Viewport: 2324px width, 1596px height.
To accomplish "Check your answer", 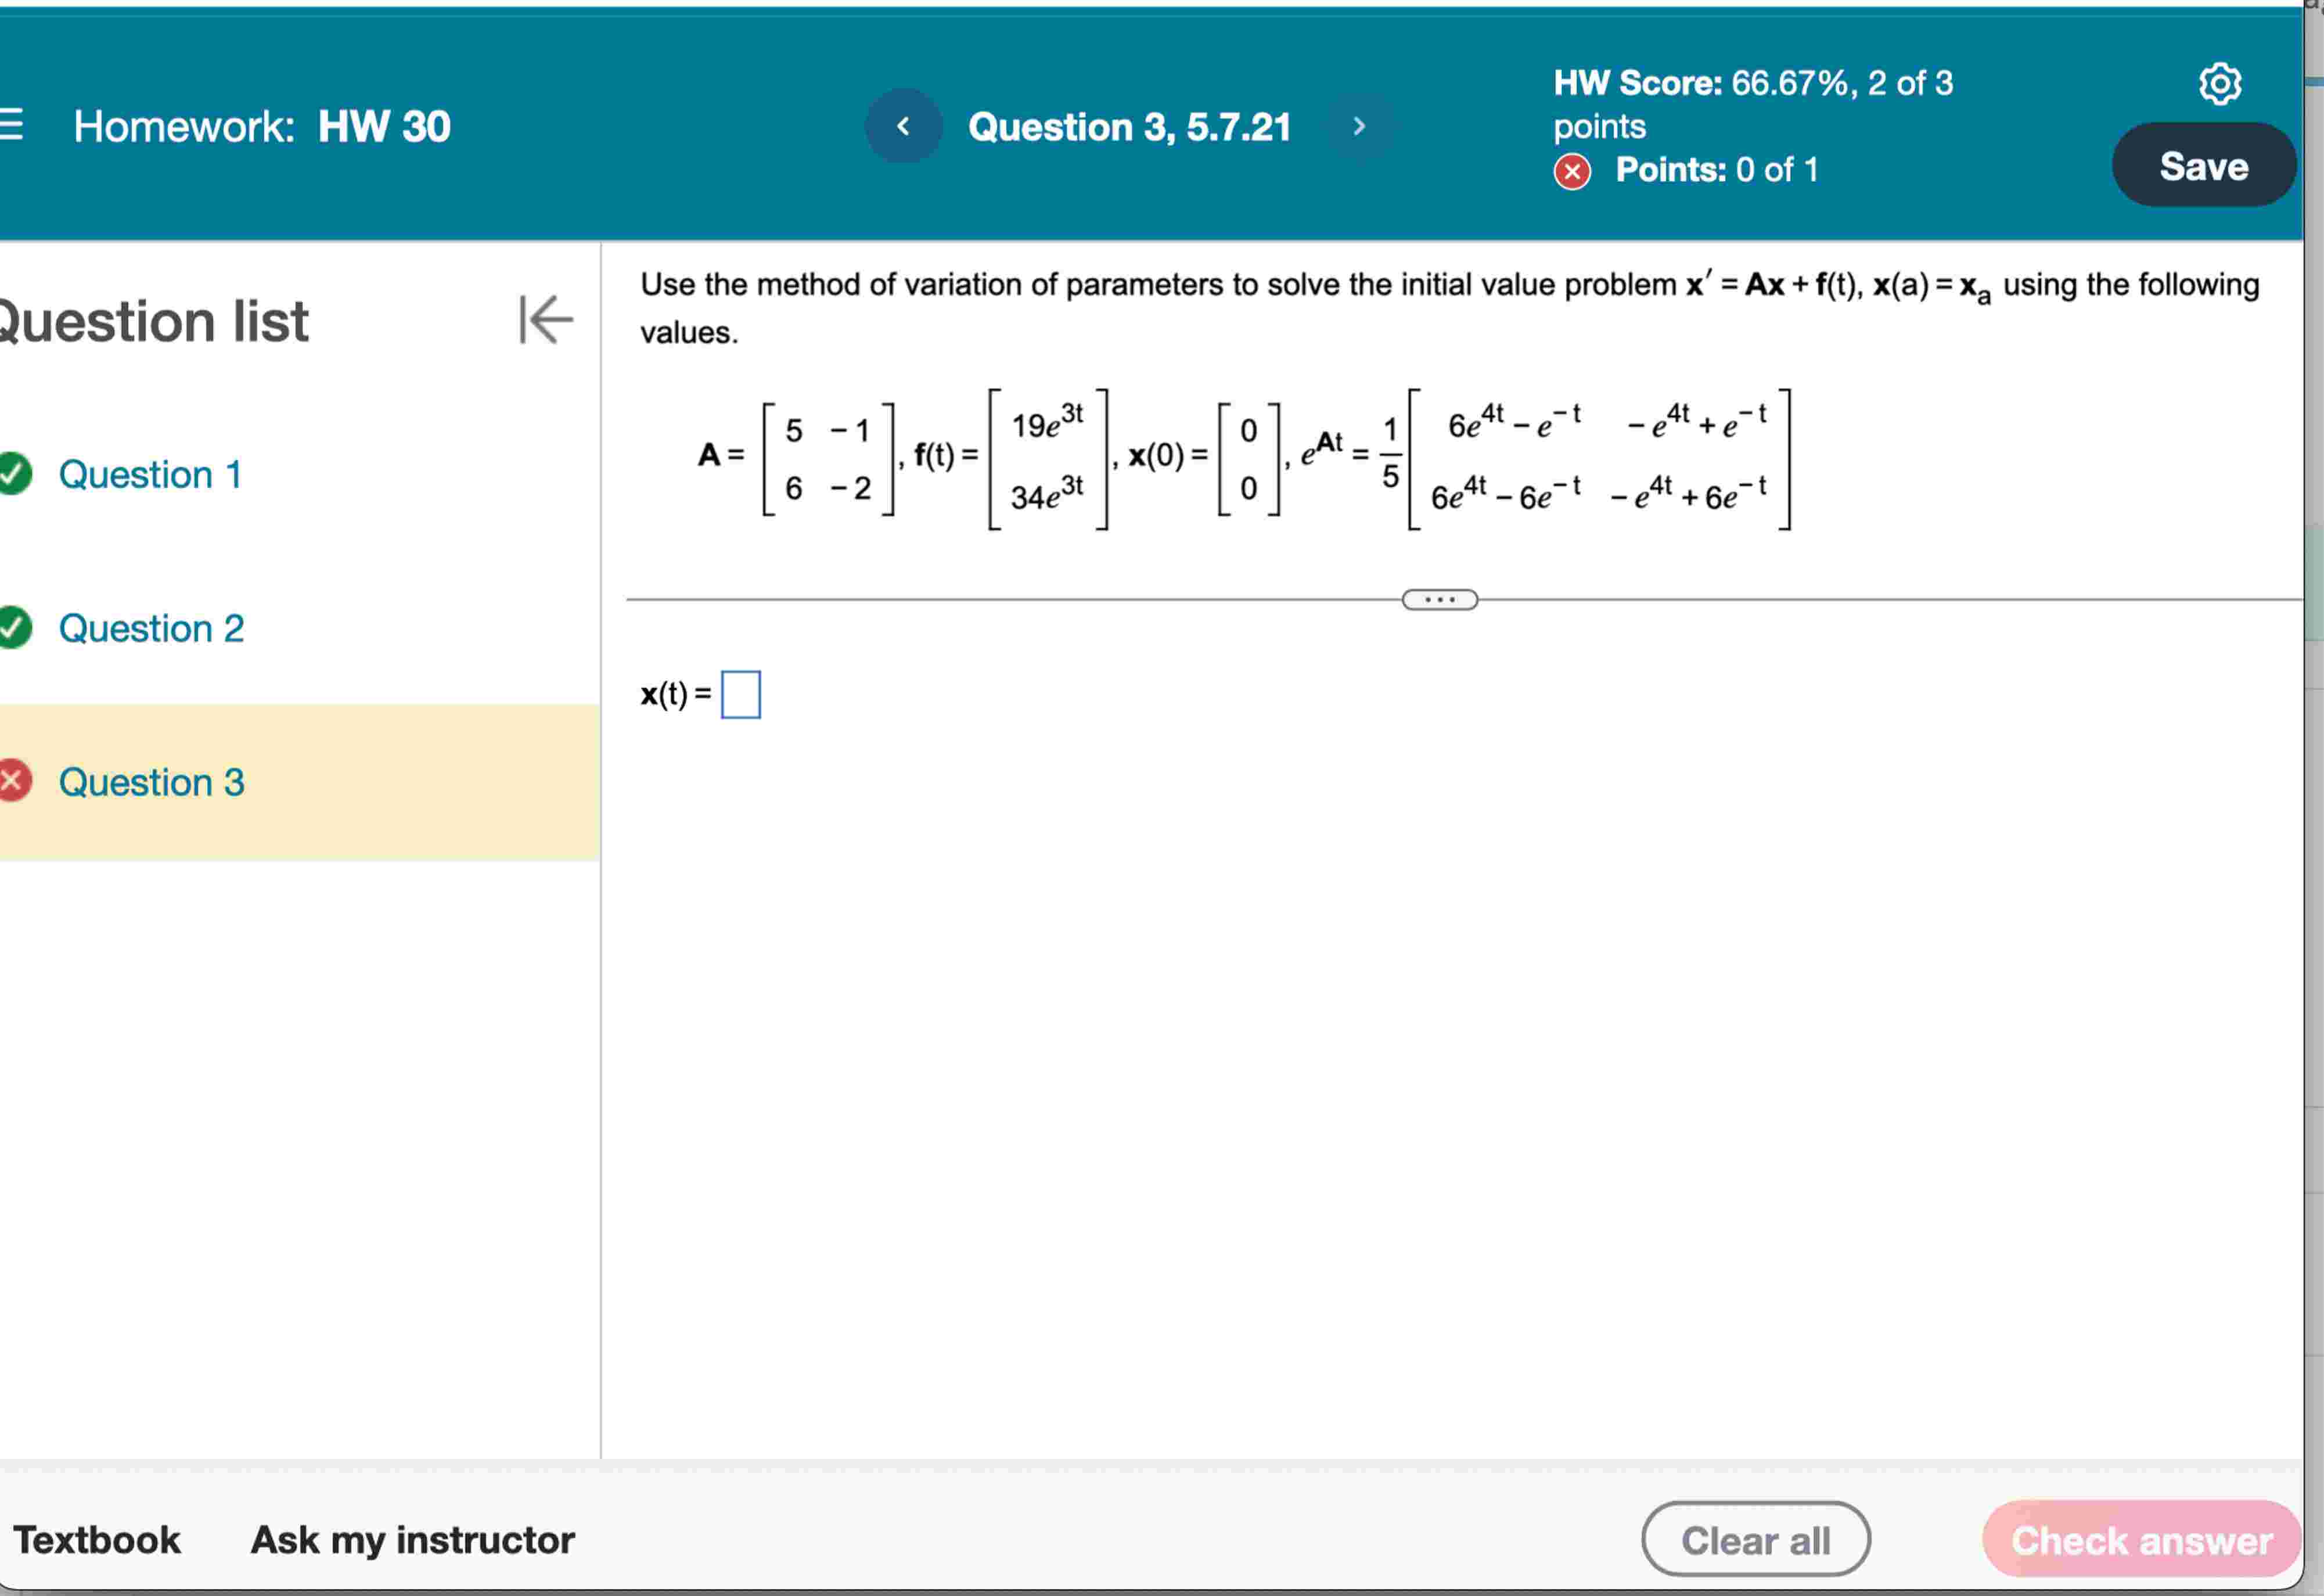I will 2140,1540.
